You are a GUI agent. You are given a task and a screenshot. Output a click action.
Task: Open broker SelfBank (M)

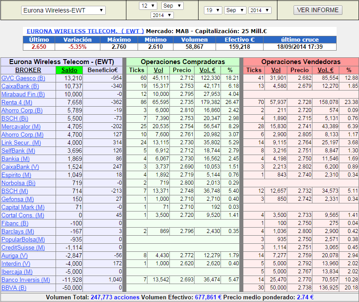tap(18, 151)
